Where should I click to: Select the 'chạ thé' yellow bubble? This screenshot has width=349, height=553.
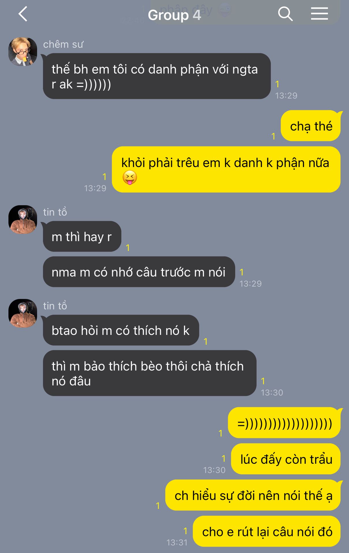click(x=311, y=126)
